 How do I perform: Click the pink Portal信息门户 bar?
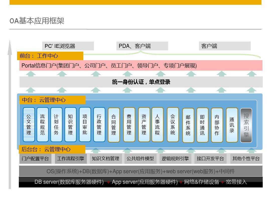[x=141, y=65]
